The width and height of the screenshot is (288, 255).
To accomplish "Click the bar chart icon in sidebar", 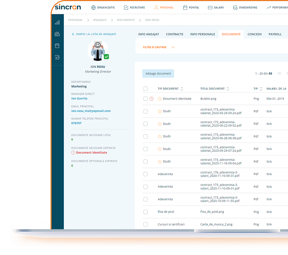I will (x=57, y=22).
